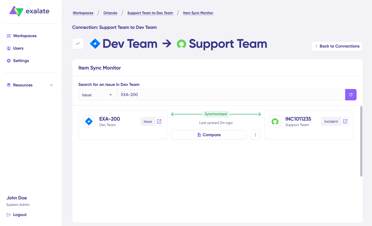Click the issue search field containing EXA-200
The image size is (372, 226).
(231, 95)
